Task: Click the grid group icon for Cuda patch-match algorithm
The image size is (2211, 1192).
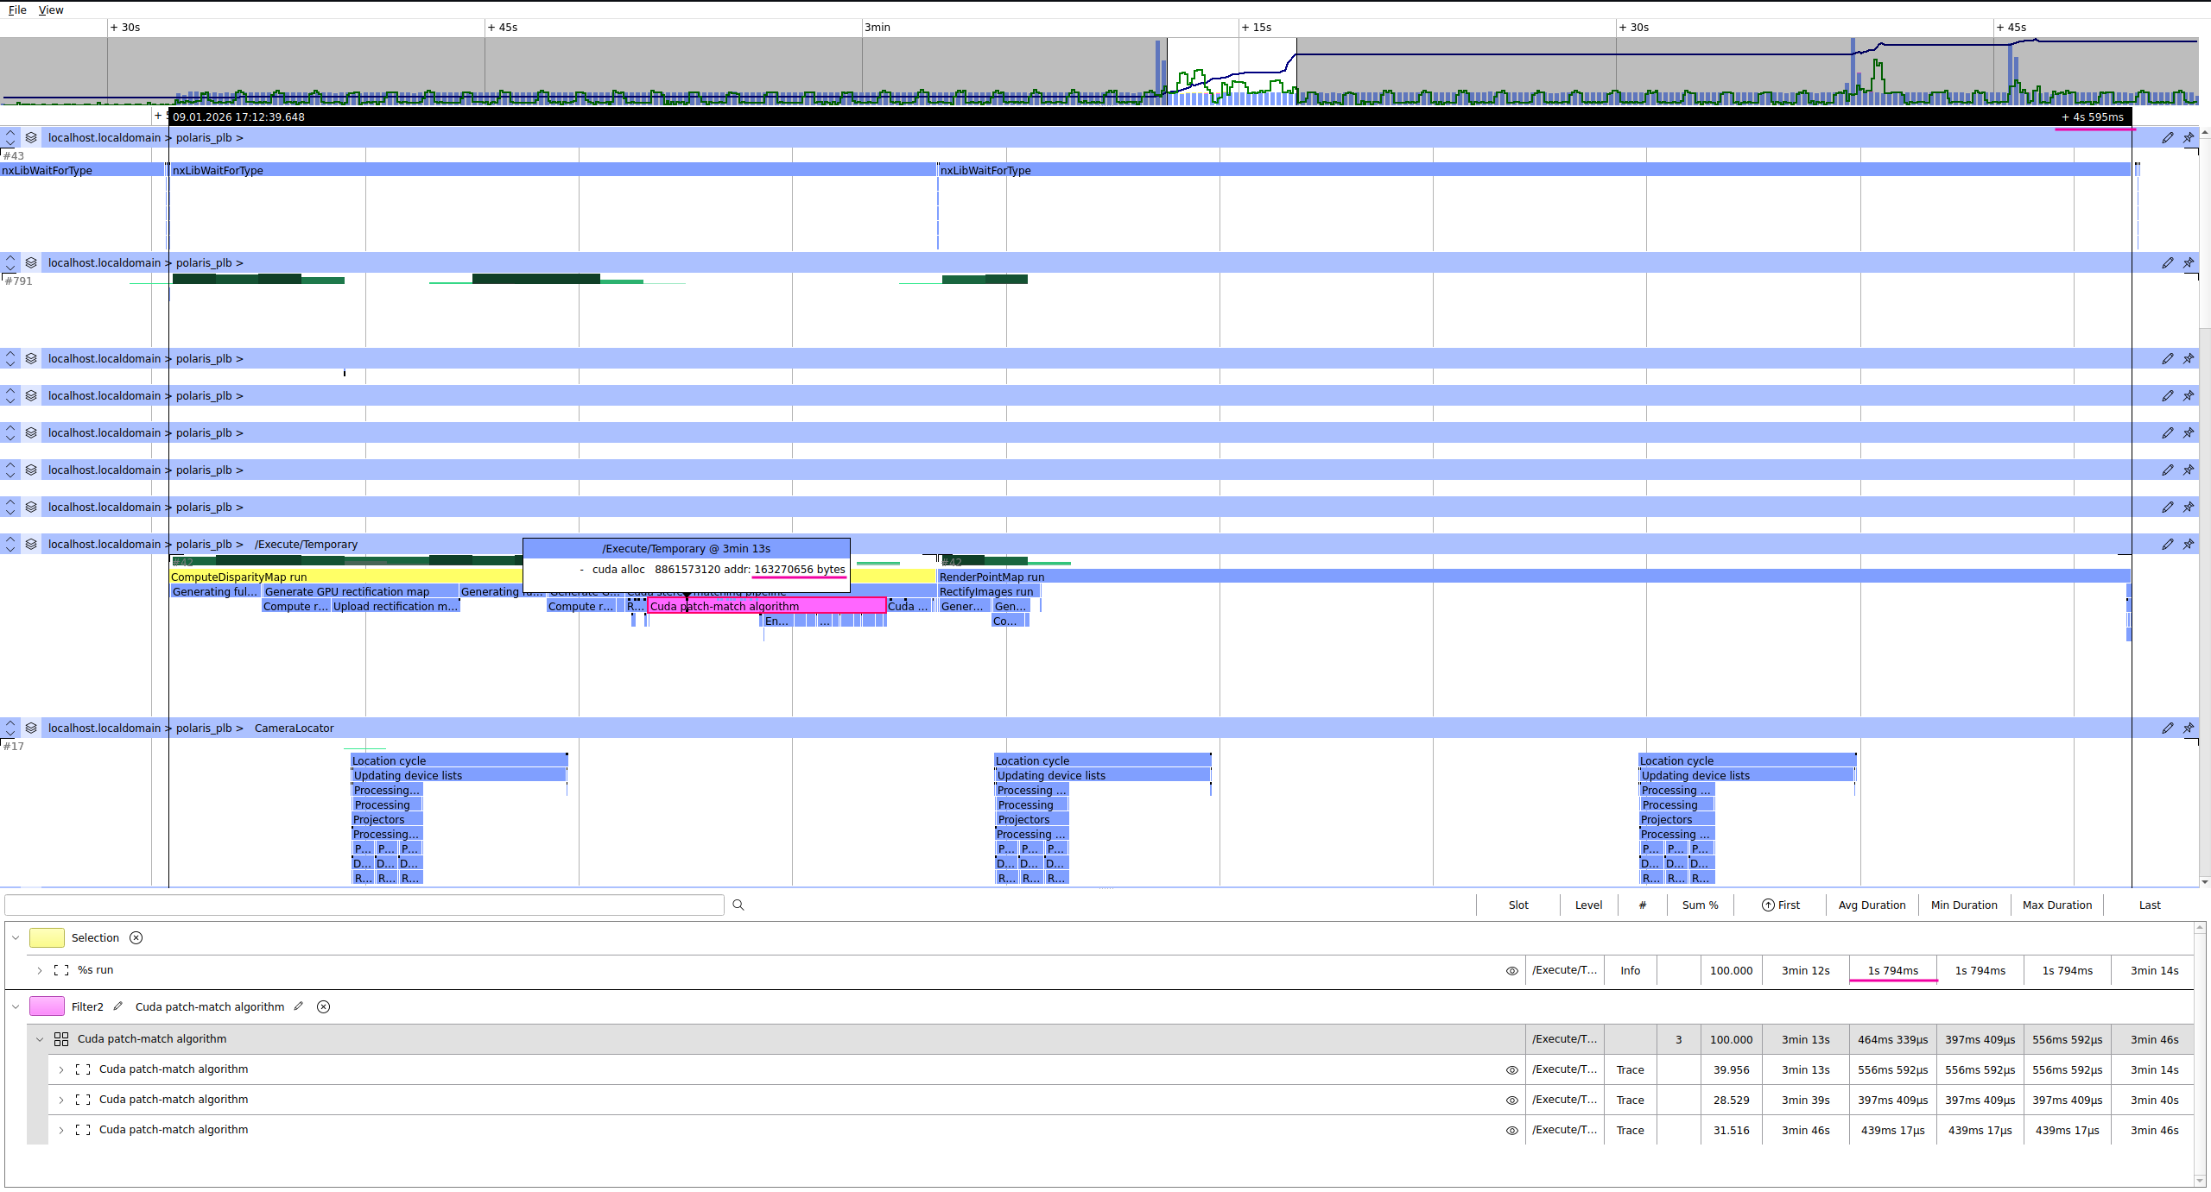Action: pos(61,1039)
